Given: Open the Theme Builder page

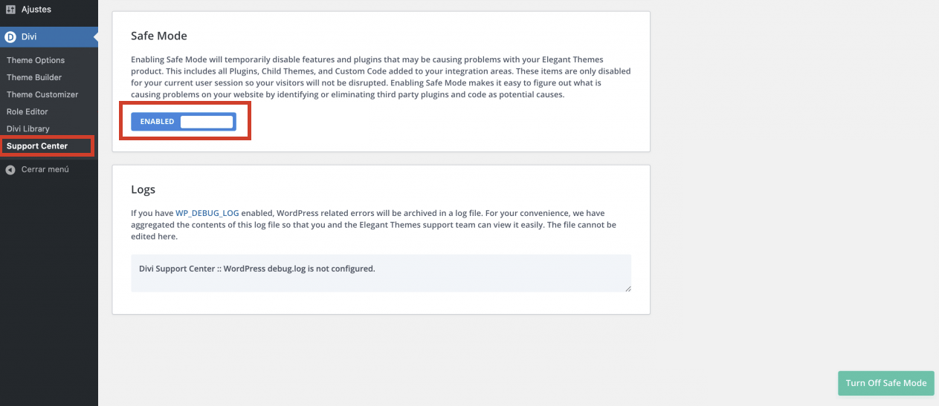Looking at the screenshot, I should tap(34, 77).
